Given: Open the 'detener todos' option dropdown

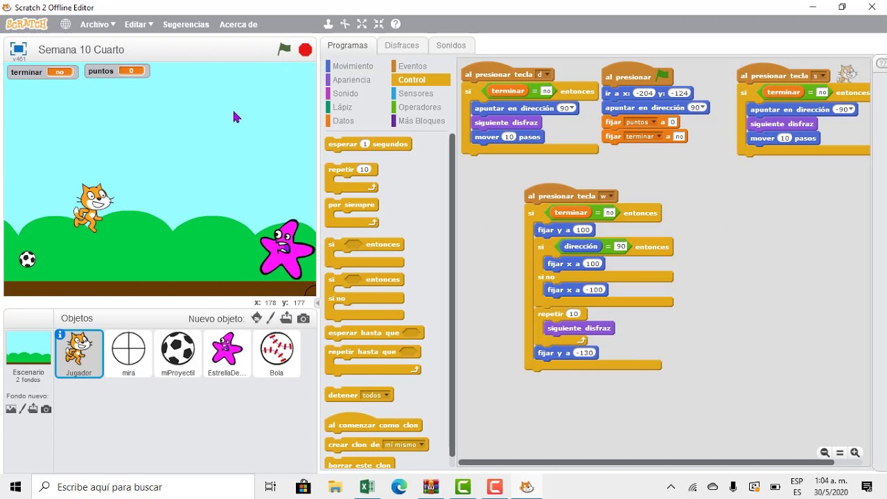Looking at the screenshot, I should click(376, 396).
